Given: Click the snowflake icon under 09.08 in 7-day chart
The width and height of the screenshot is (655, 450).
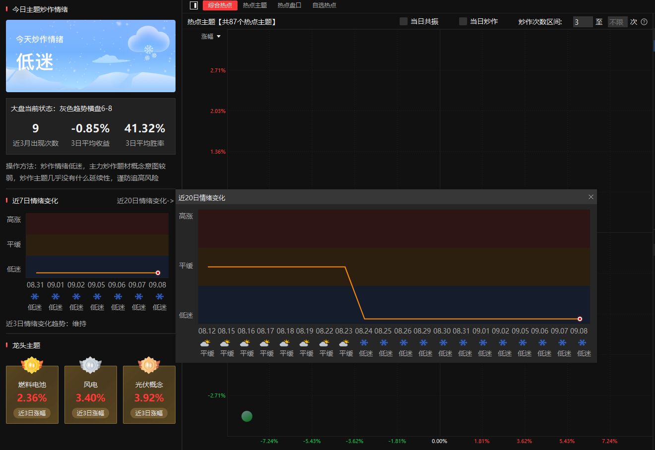Looking at the screenshot, I should (160, 296).
